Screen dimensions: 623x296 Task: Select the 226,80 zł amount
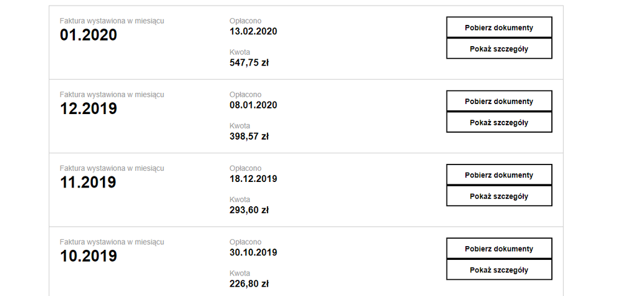249,284
